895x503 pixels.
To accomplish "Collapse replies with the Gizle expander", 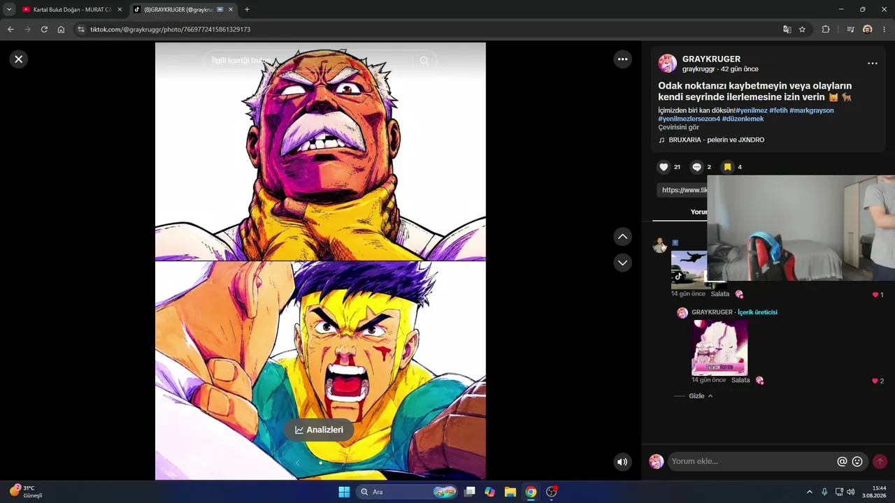I will [701, 396].
